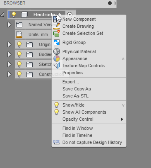Screen dimensions: 151x168
Task: Open Properties from the context menu
Action: coord(89,73)
